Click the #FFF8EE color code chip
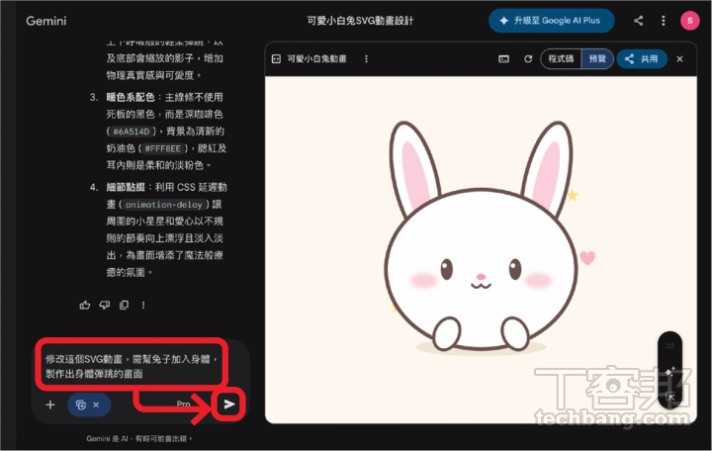The width and height of the screenshot is (712, 451). [163, 148]
